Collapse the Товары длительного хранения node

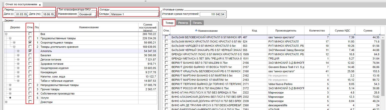point(14,47)
